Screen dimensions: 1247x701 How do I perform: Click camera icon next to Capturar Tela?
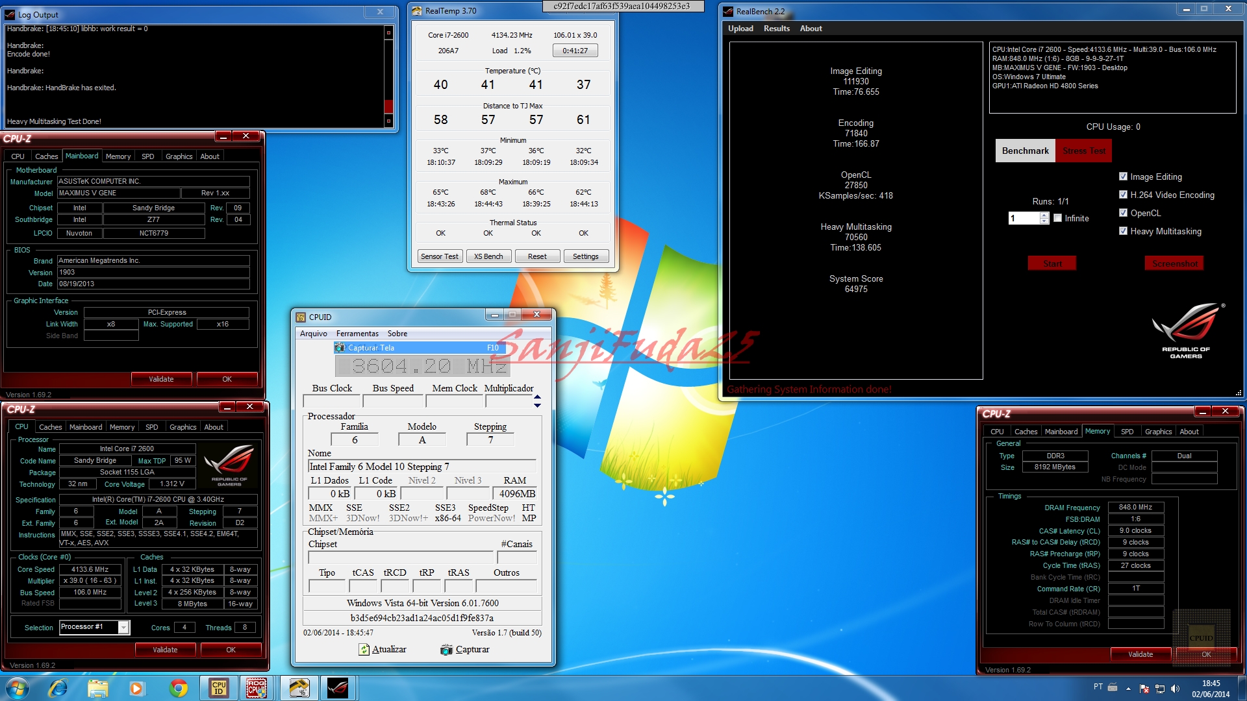[340, 348]
